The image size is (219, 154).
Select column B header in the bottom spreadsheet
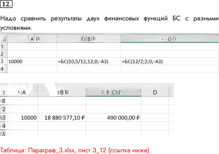click(x=62, y=92)
